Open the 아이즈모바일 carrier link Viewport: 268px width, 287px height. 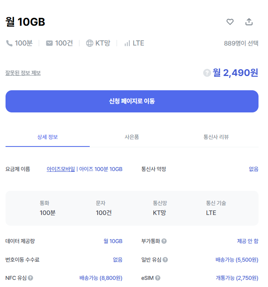coord(61,169)
